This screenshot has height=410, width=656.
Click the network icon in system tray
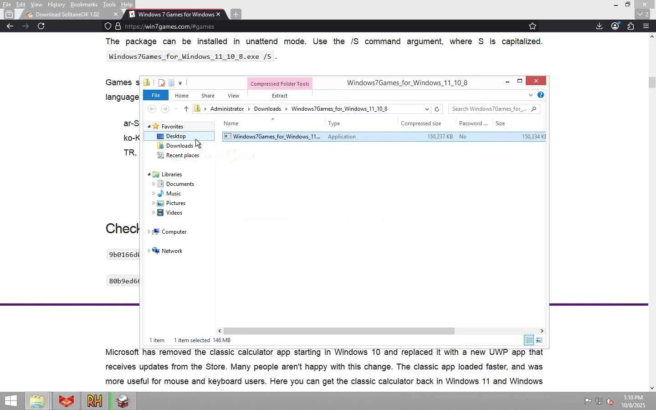click(x=599, y=401)
